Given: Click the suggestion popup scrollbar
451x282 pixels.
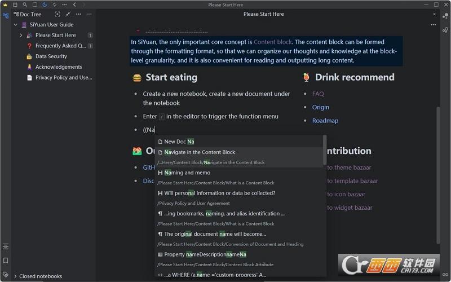Looking at the screenshot, I should coord(325,149).
